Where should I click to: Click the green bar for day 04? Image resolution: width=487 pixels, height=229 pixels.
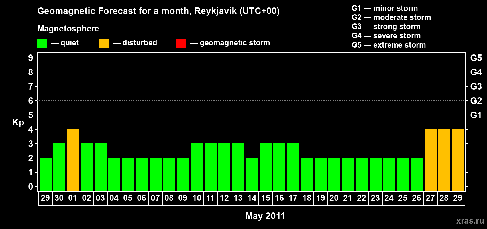pos(114,175)
